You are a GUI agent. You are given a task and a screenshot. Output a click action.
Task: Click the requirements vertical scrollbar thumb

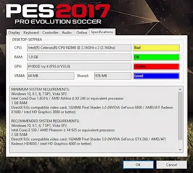click(x=180, y=116)
